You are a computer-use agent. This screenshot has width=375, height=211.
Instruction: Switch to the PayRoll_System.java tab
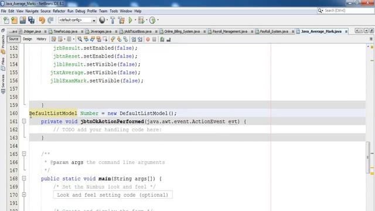pos(274,31)
